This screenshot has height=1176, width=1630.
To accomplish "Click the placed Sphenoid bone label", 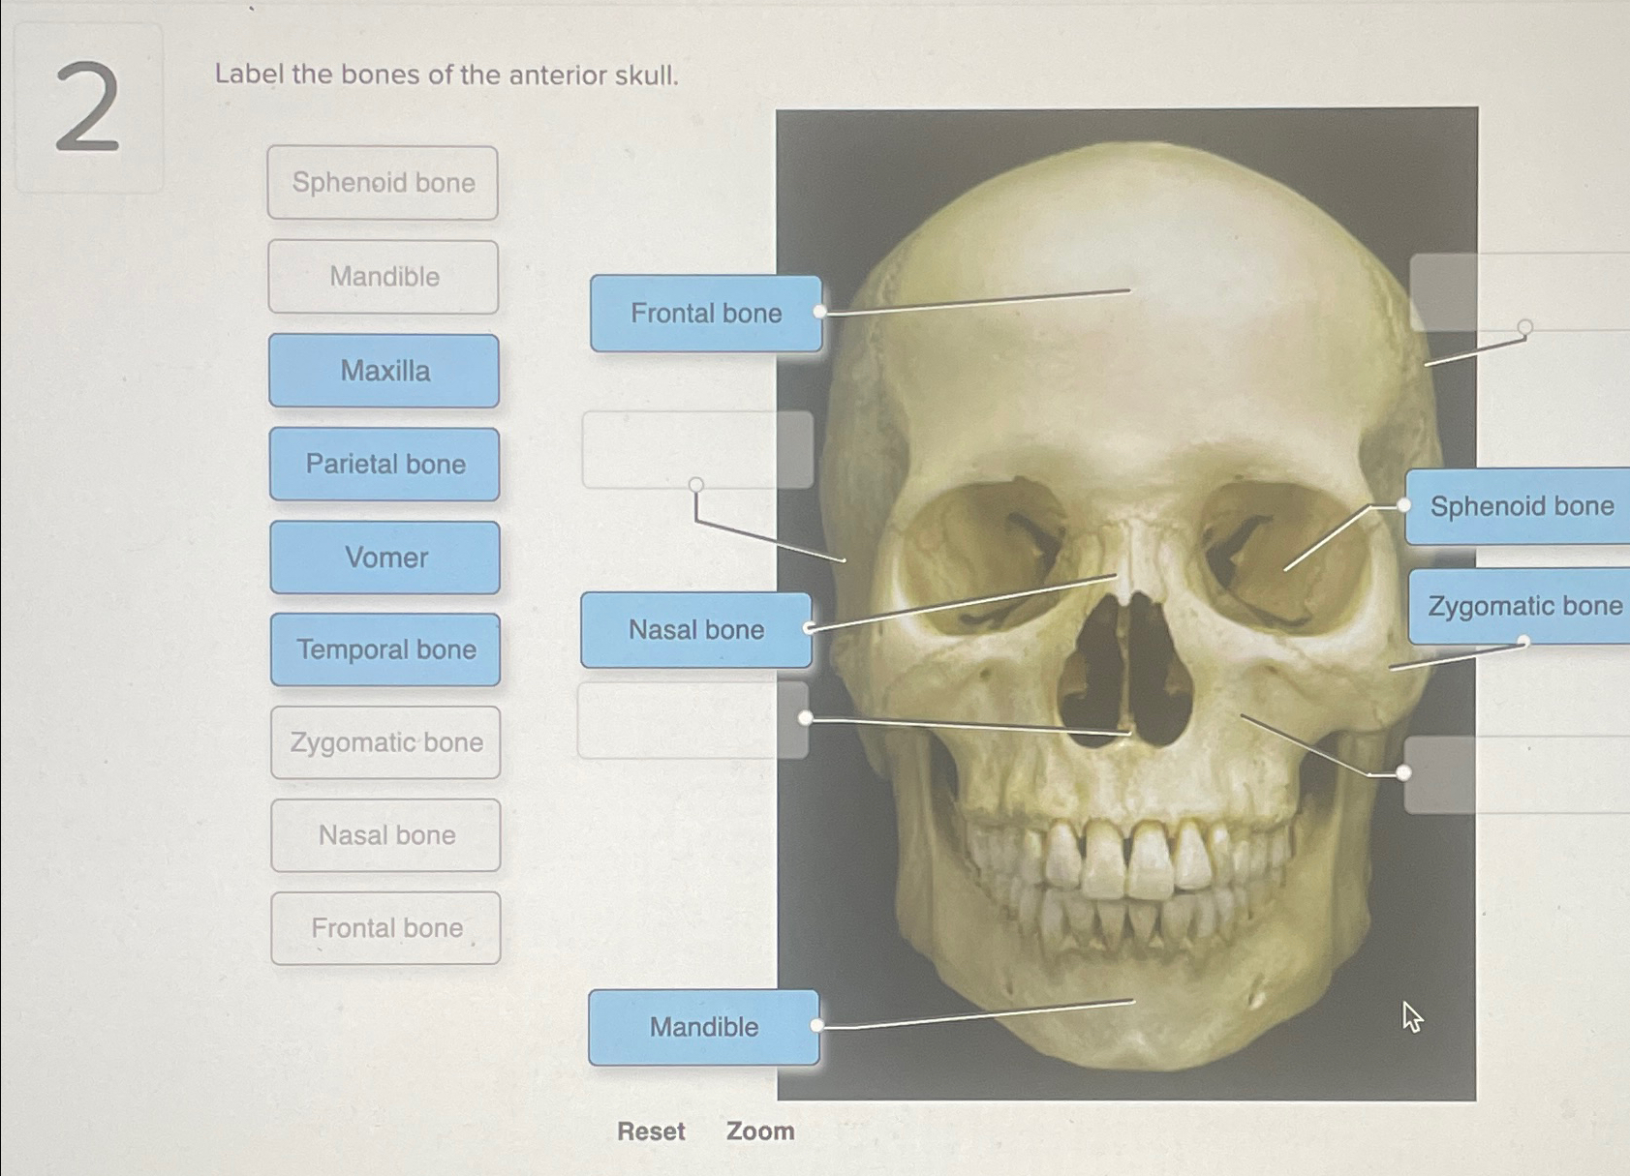I will (x=1518, y=506).
